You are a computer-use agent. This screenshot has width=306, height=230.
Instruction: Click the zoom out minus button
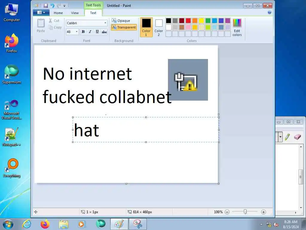click(227, 212)
